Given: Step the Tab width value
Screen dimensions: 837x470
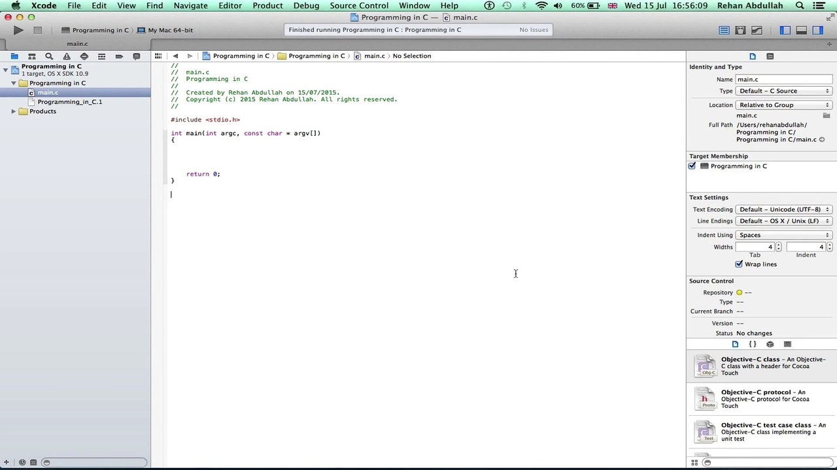Looking at the screenshot, I should tap(778, 247).
